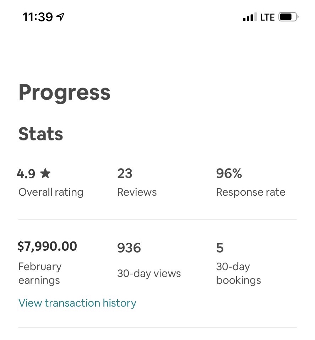This screenshot has height=340, width=315.
Task: Tap the cellular signal bars icon
Action: tap(250, 17)
